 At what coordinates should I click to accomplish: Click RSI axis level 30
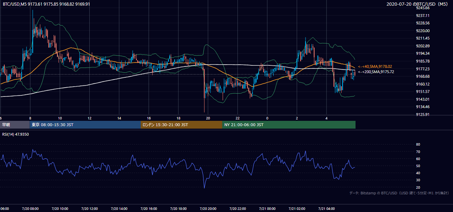tap(418, 180)
